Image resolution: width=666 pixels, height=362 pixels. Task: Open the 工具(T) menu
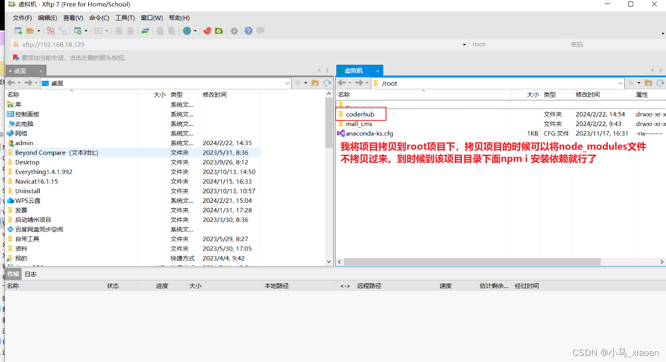[x=125, y=18]
